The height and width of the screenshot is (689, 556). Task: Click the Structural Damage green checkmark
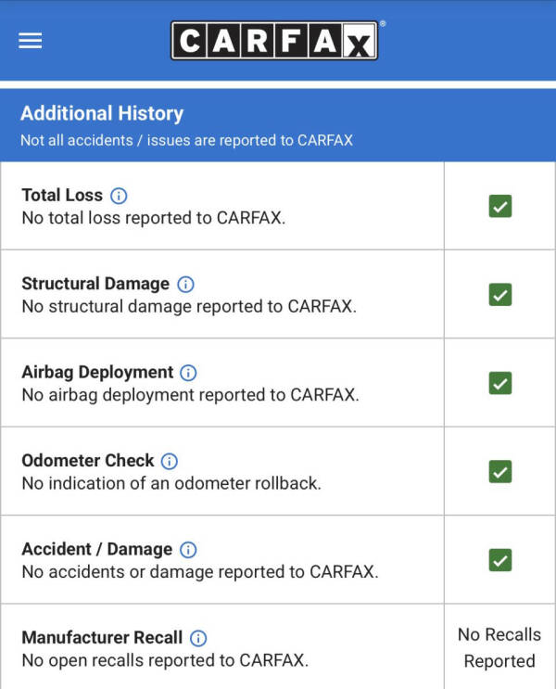(x=500, y=295)
